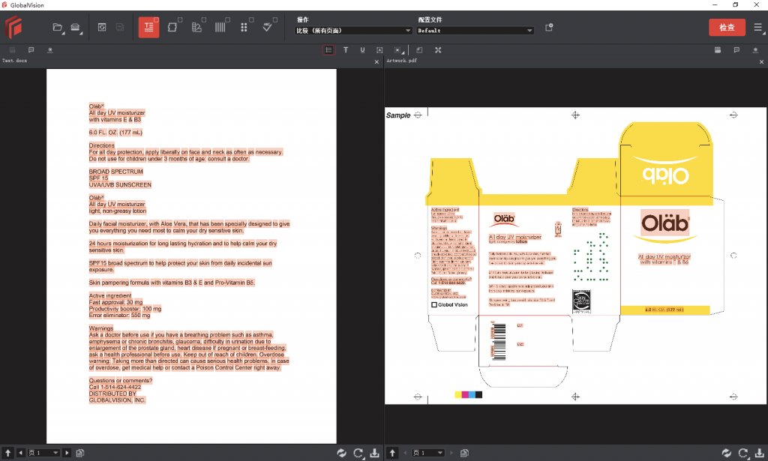Click the red 检查 inspect button
Image resolution: width=768 pixels, height=461 pixels.
(727, 28)
